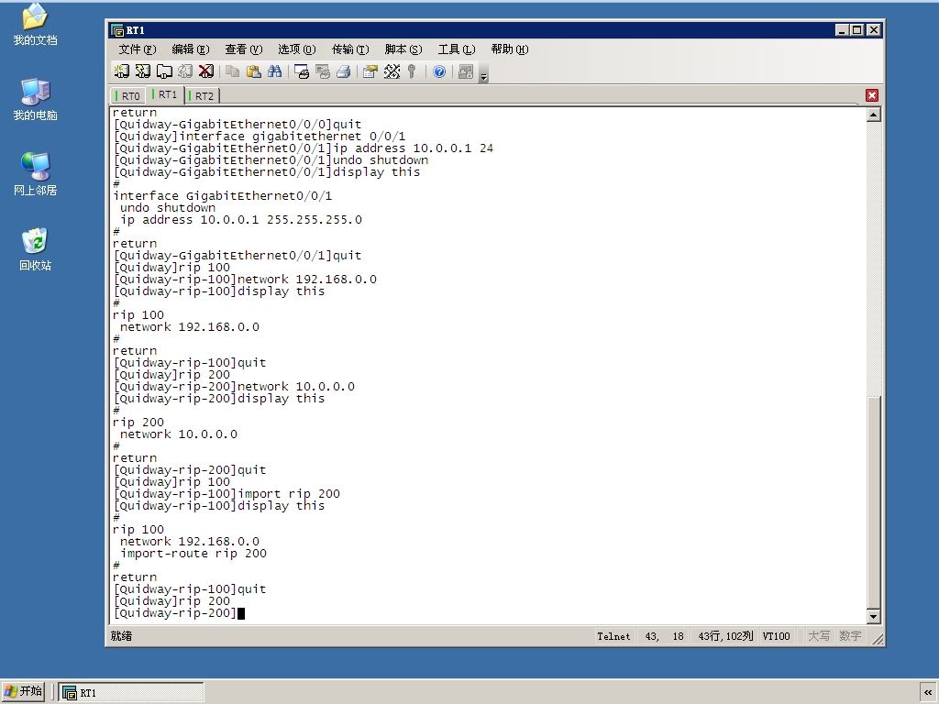This screenshot has height=704, width=939.
Task: Click the 'import-route rip 200' line
Action: (193, 554)
